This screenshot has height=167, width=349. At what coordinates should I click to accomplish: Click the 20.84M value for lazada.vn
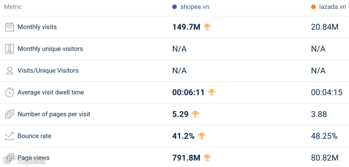point(325,27)
